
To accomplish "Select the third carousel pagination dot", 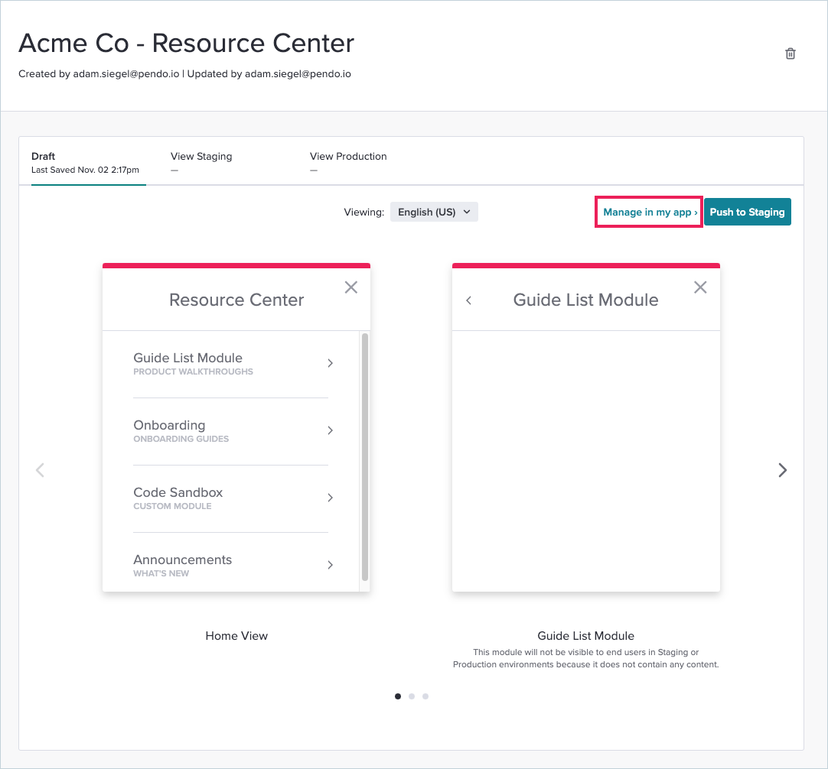I will click(425, 696).
